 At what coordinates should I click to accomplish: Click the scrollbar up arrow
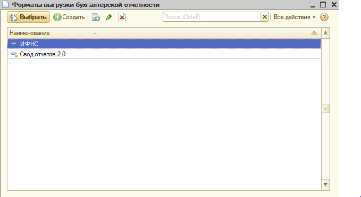(x=325, y=33)
